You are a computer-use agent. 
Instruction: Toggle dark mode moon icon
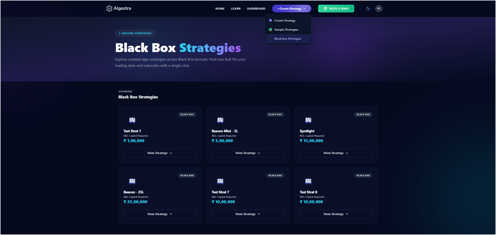tap(368, 9)
